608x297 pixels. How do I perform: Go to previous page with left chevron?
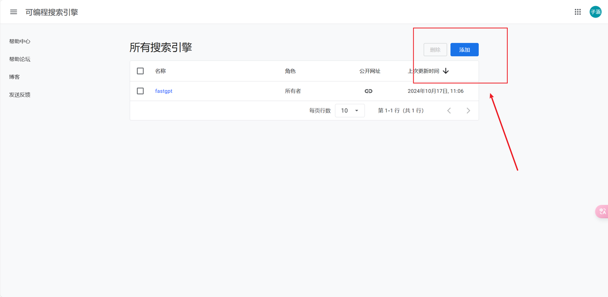click(x=449, y=110)
